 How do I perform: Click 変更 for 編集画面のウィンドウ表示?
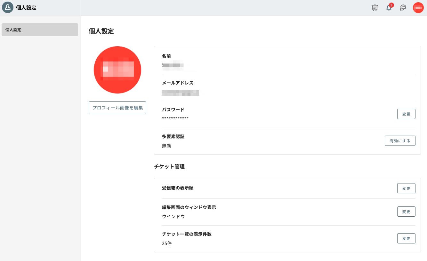(x=406, y=212)
